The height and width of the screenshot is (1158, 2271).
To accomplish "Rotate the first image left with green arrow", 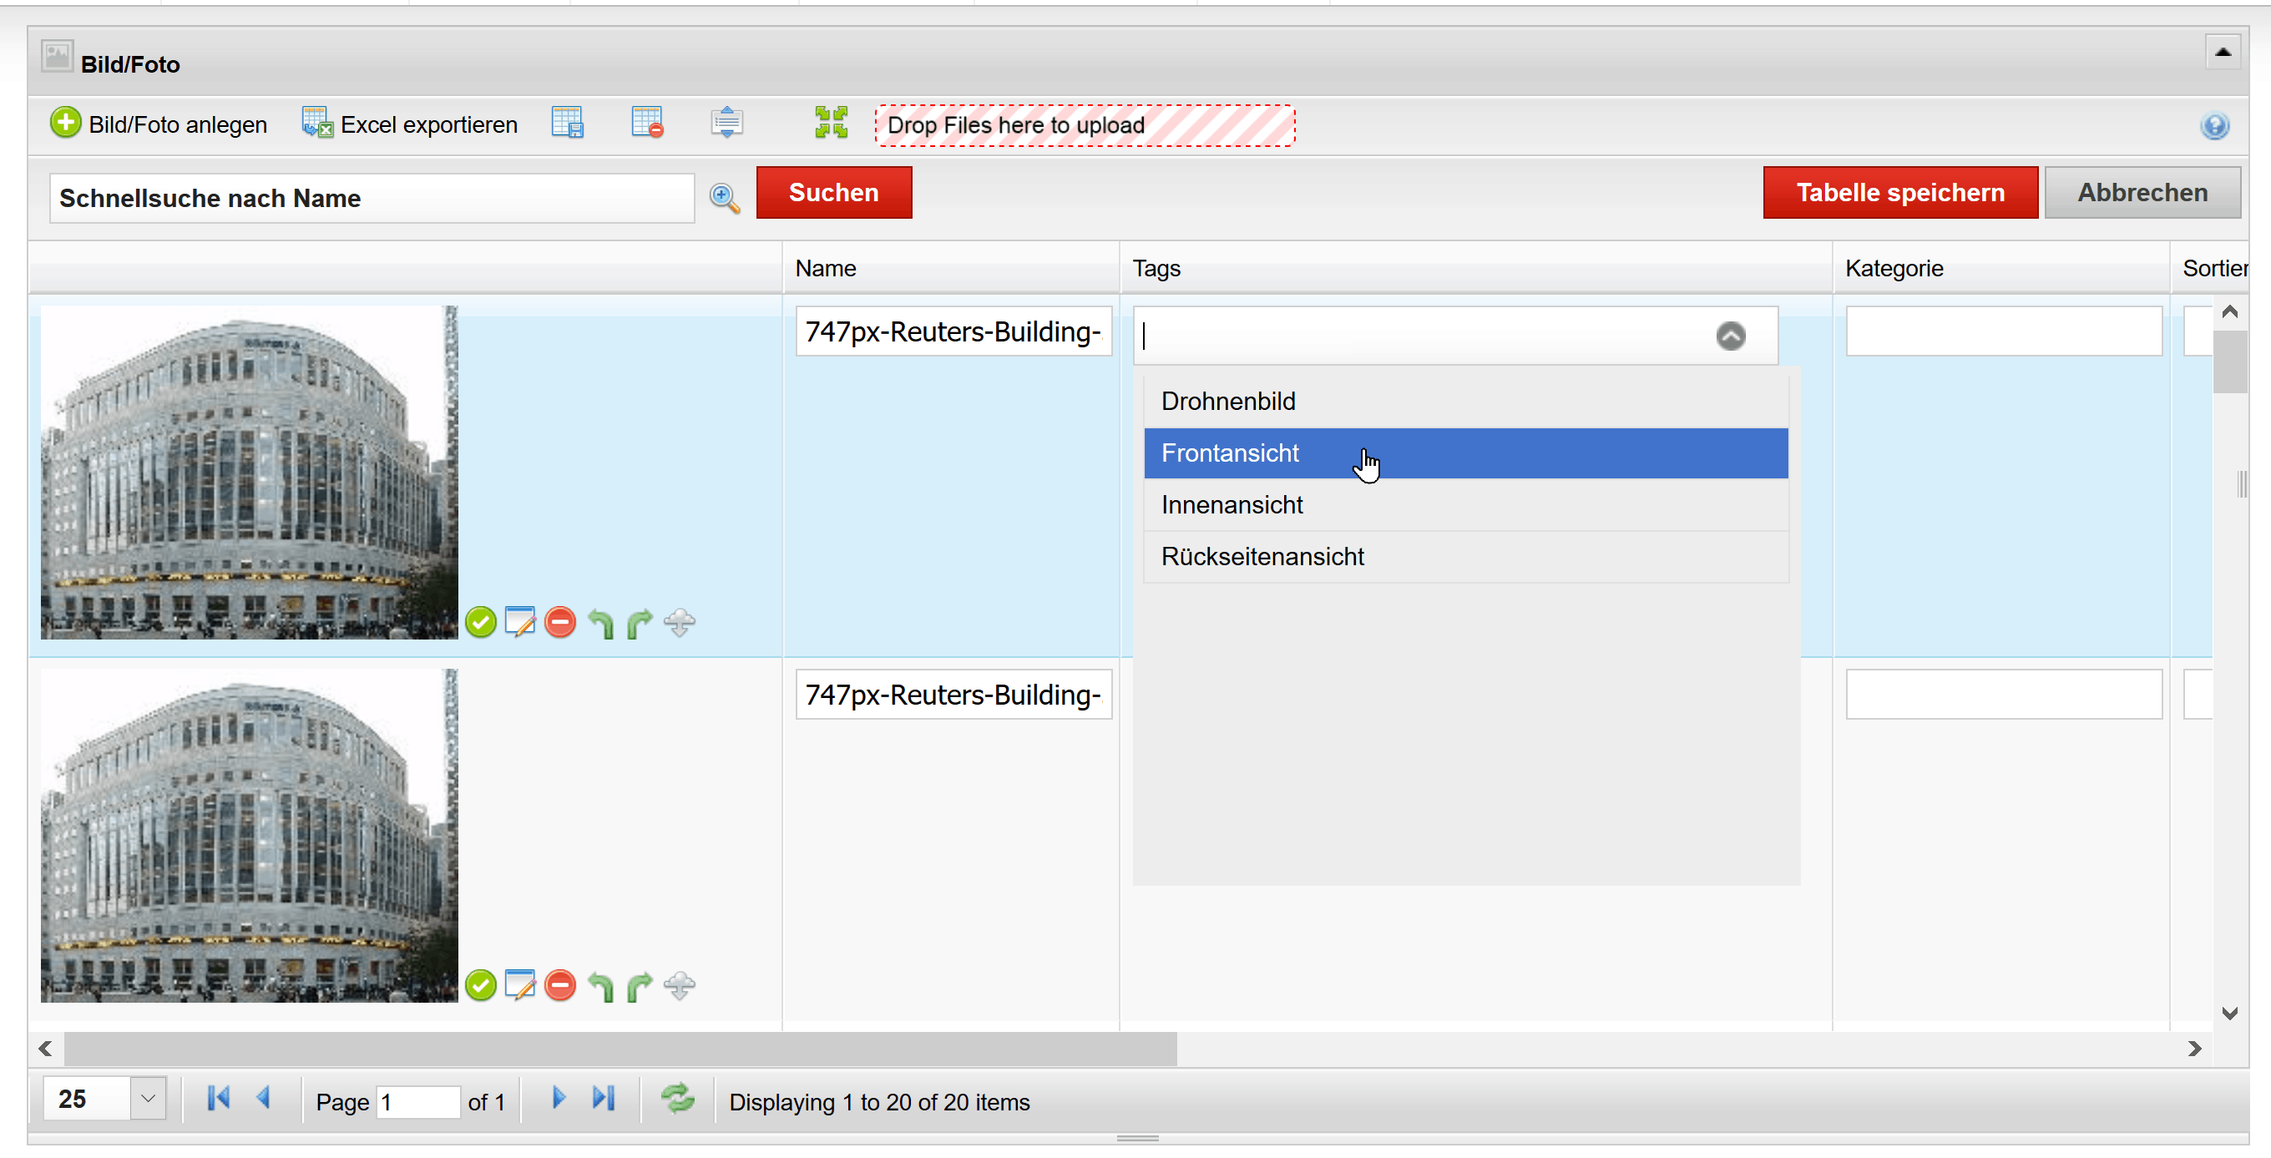I will (600, 622).
